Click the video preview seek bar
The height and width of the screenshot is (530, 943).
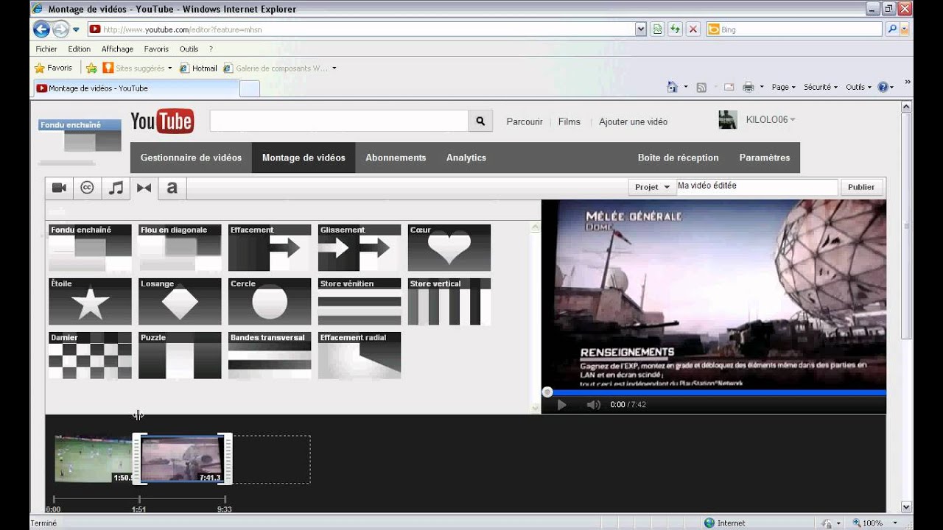point(714,392)
